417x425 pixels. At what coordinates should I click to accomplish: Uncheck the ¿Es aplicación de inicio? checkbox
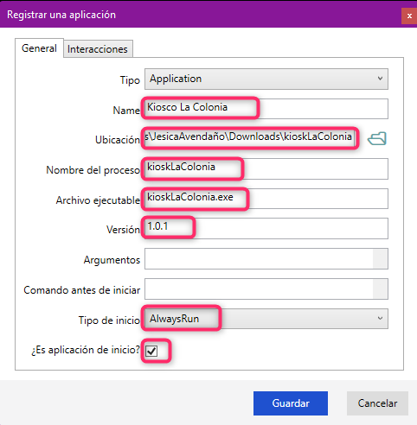[151, 351]
